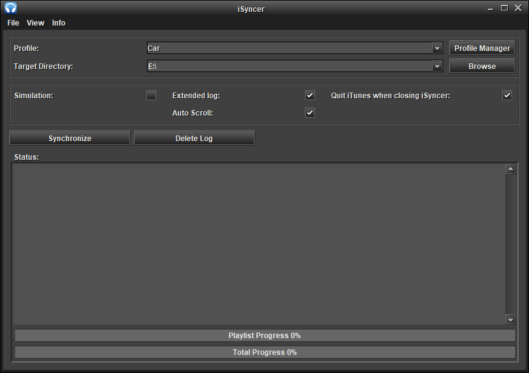Open the File menu
The width and height of the screenshot is (529, 373).
tap(13, 23)
